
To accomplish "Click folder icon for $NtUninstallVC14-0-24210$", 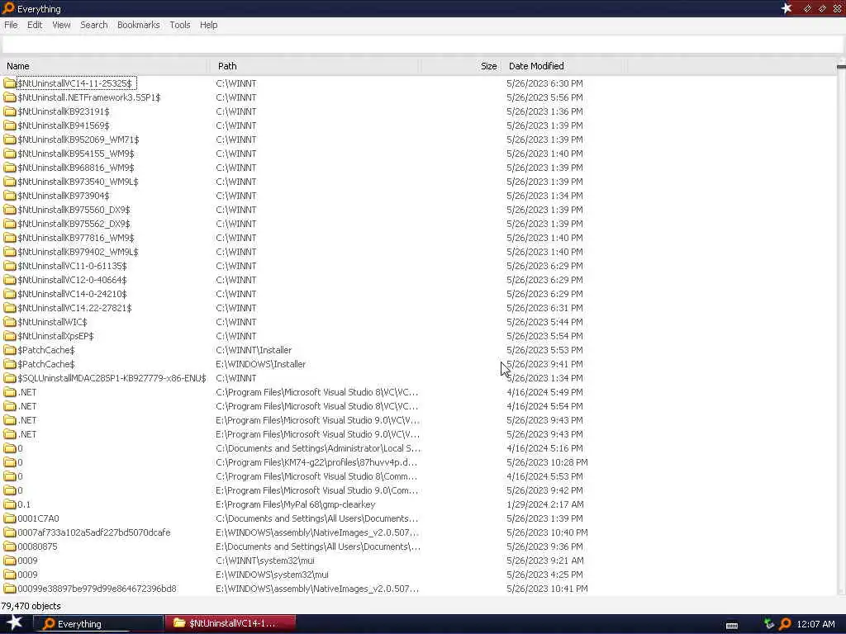I will [x=10, y=293].
